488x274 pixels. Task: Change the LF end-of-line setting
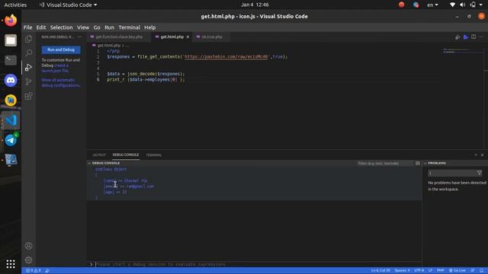[x=430, y=271]
